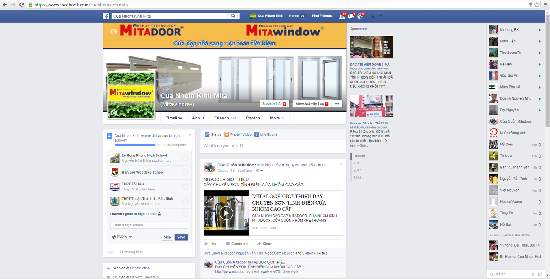Viewport: 550px width, 279px height.
Task: Open the sponsored sinusitis ad thumbnail
Action: click(371, 47)
